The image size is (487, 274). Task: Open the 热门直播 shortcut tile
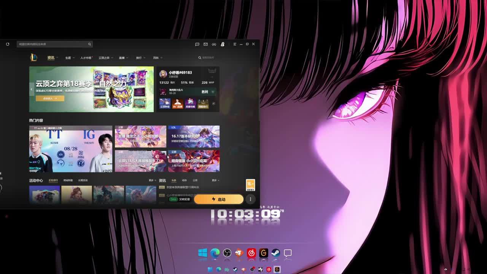tap(177, 103)
